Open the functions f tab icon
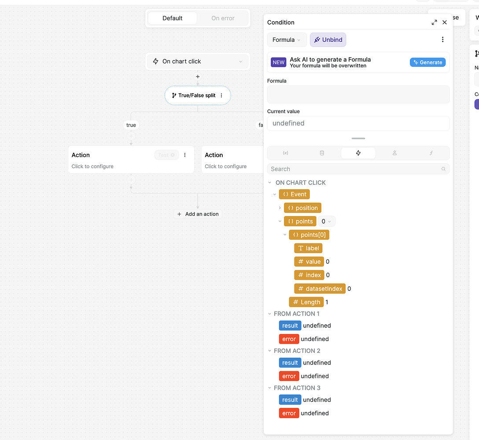 431,152
